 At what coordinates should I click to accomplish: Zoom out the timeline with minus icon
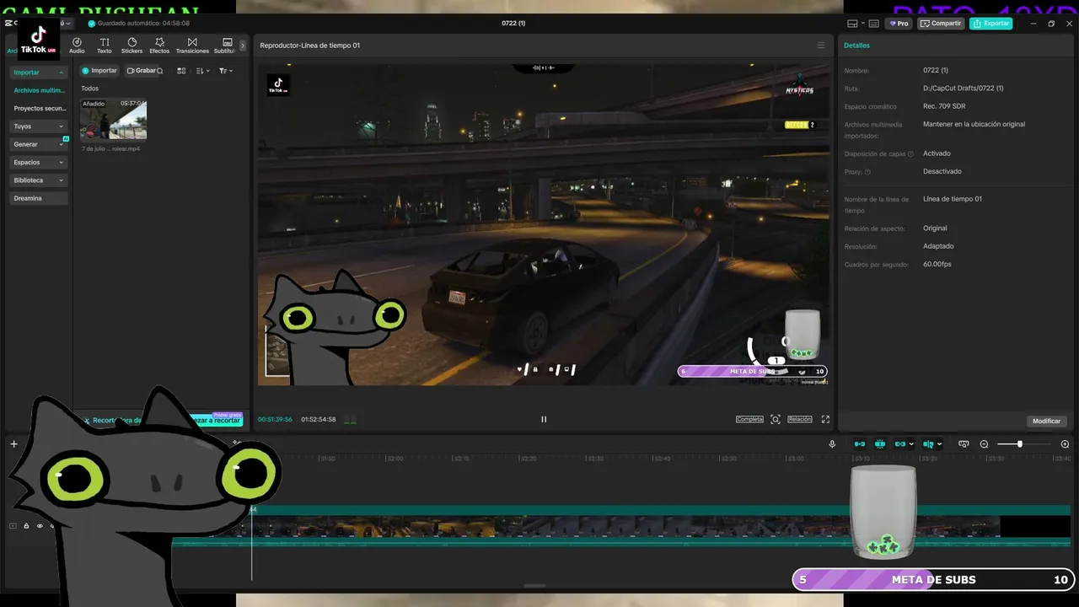(x=984, y=444)
